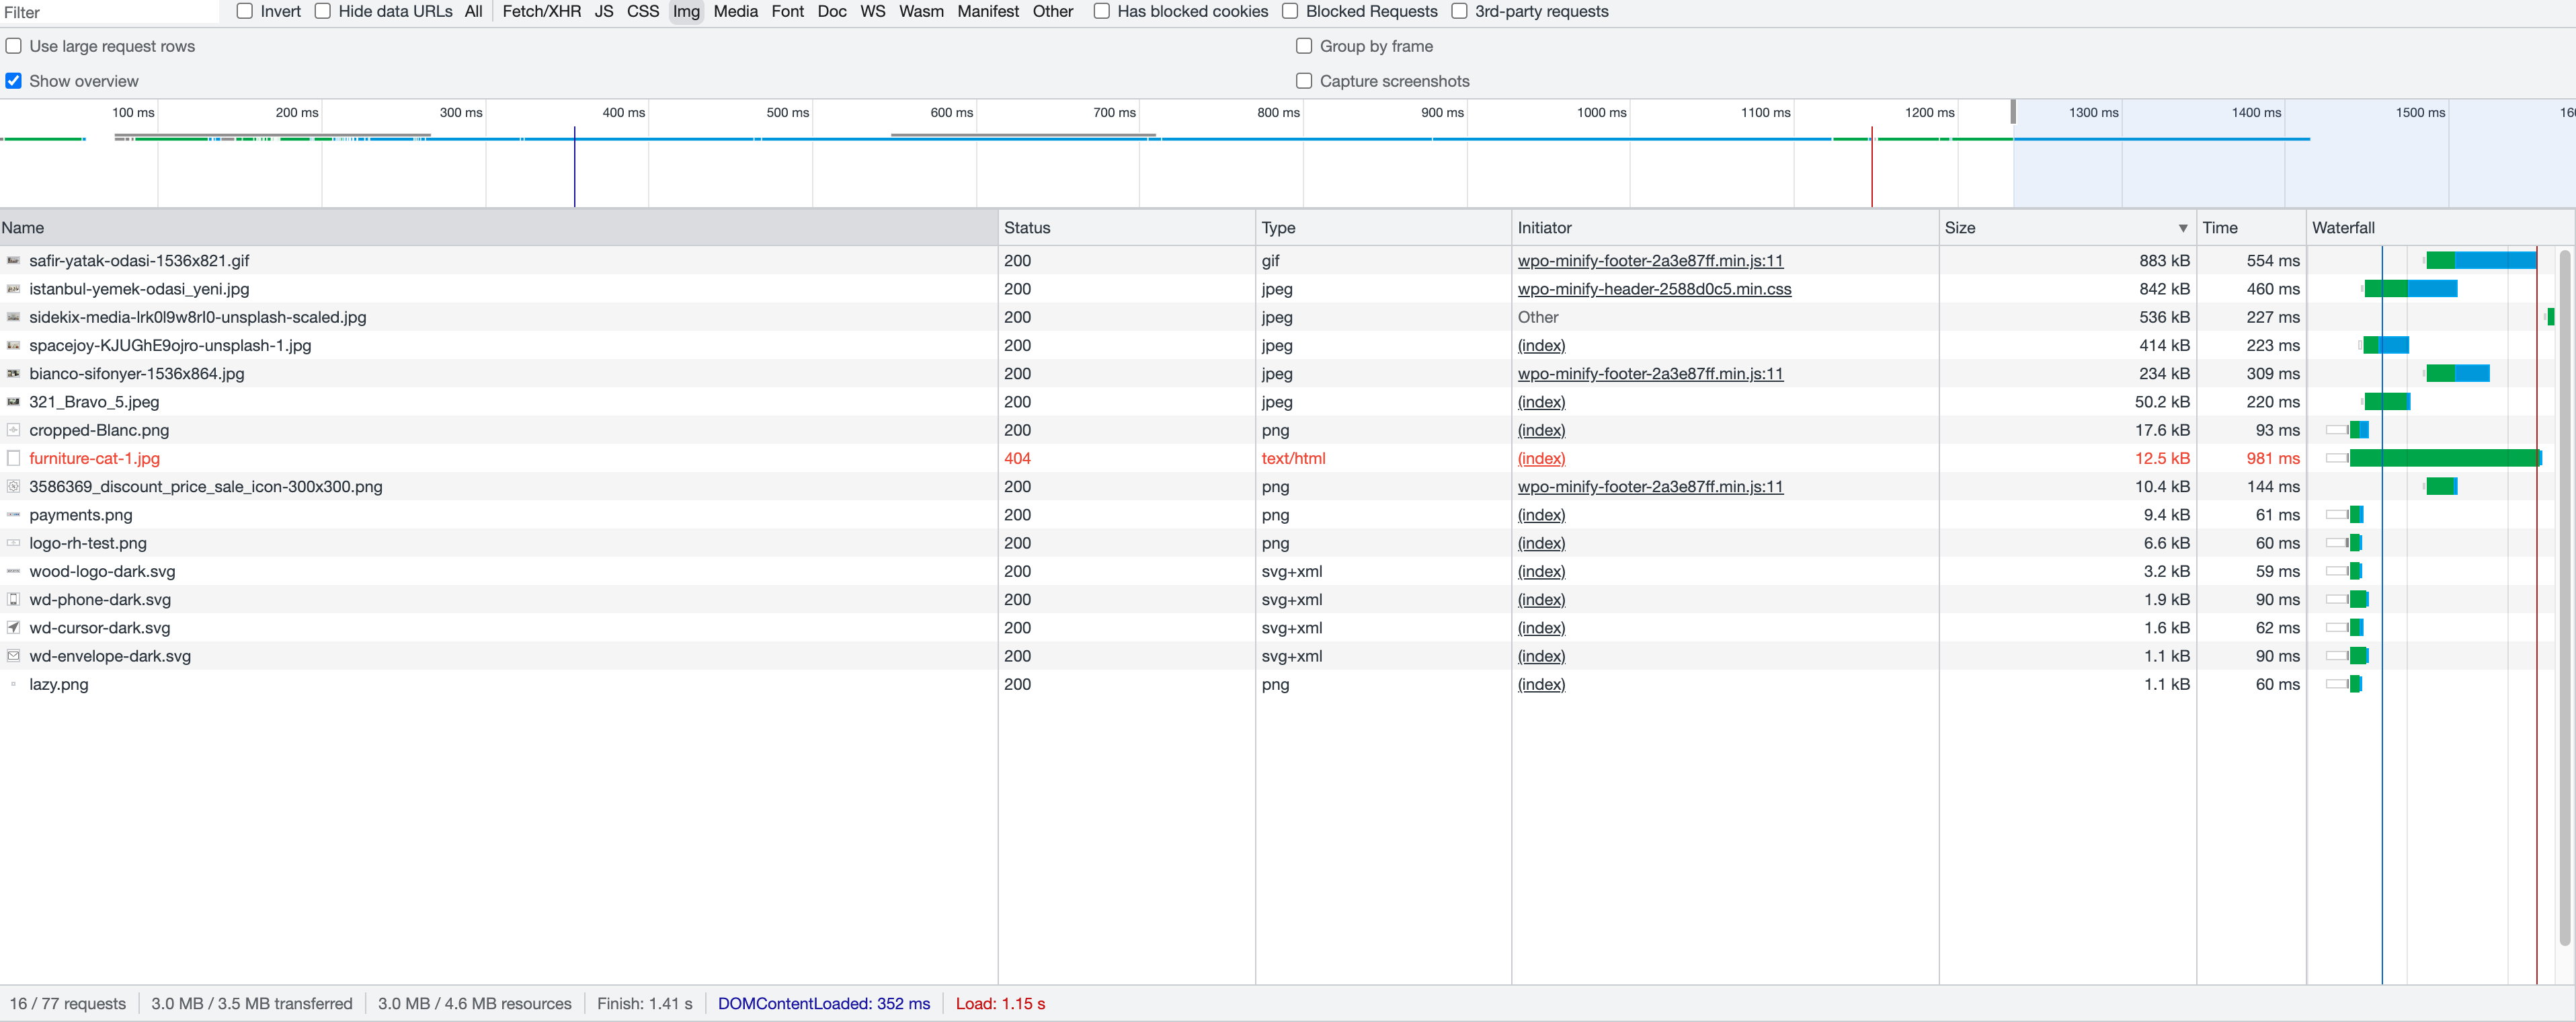Enable Capture screenshots option
2576x1022 pixels.
point(1304,81)
